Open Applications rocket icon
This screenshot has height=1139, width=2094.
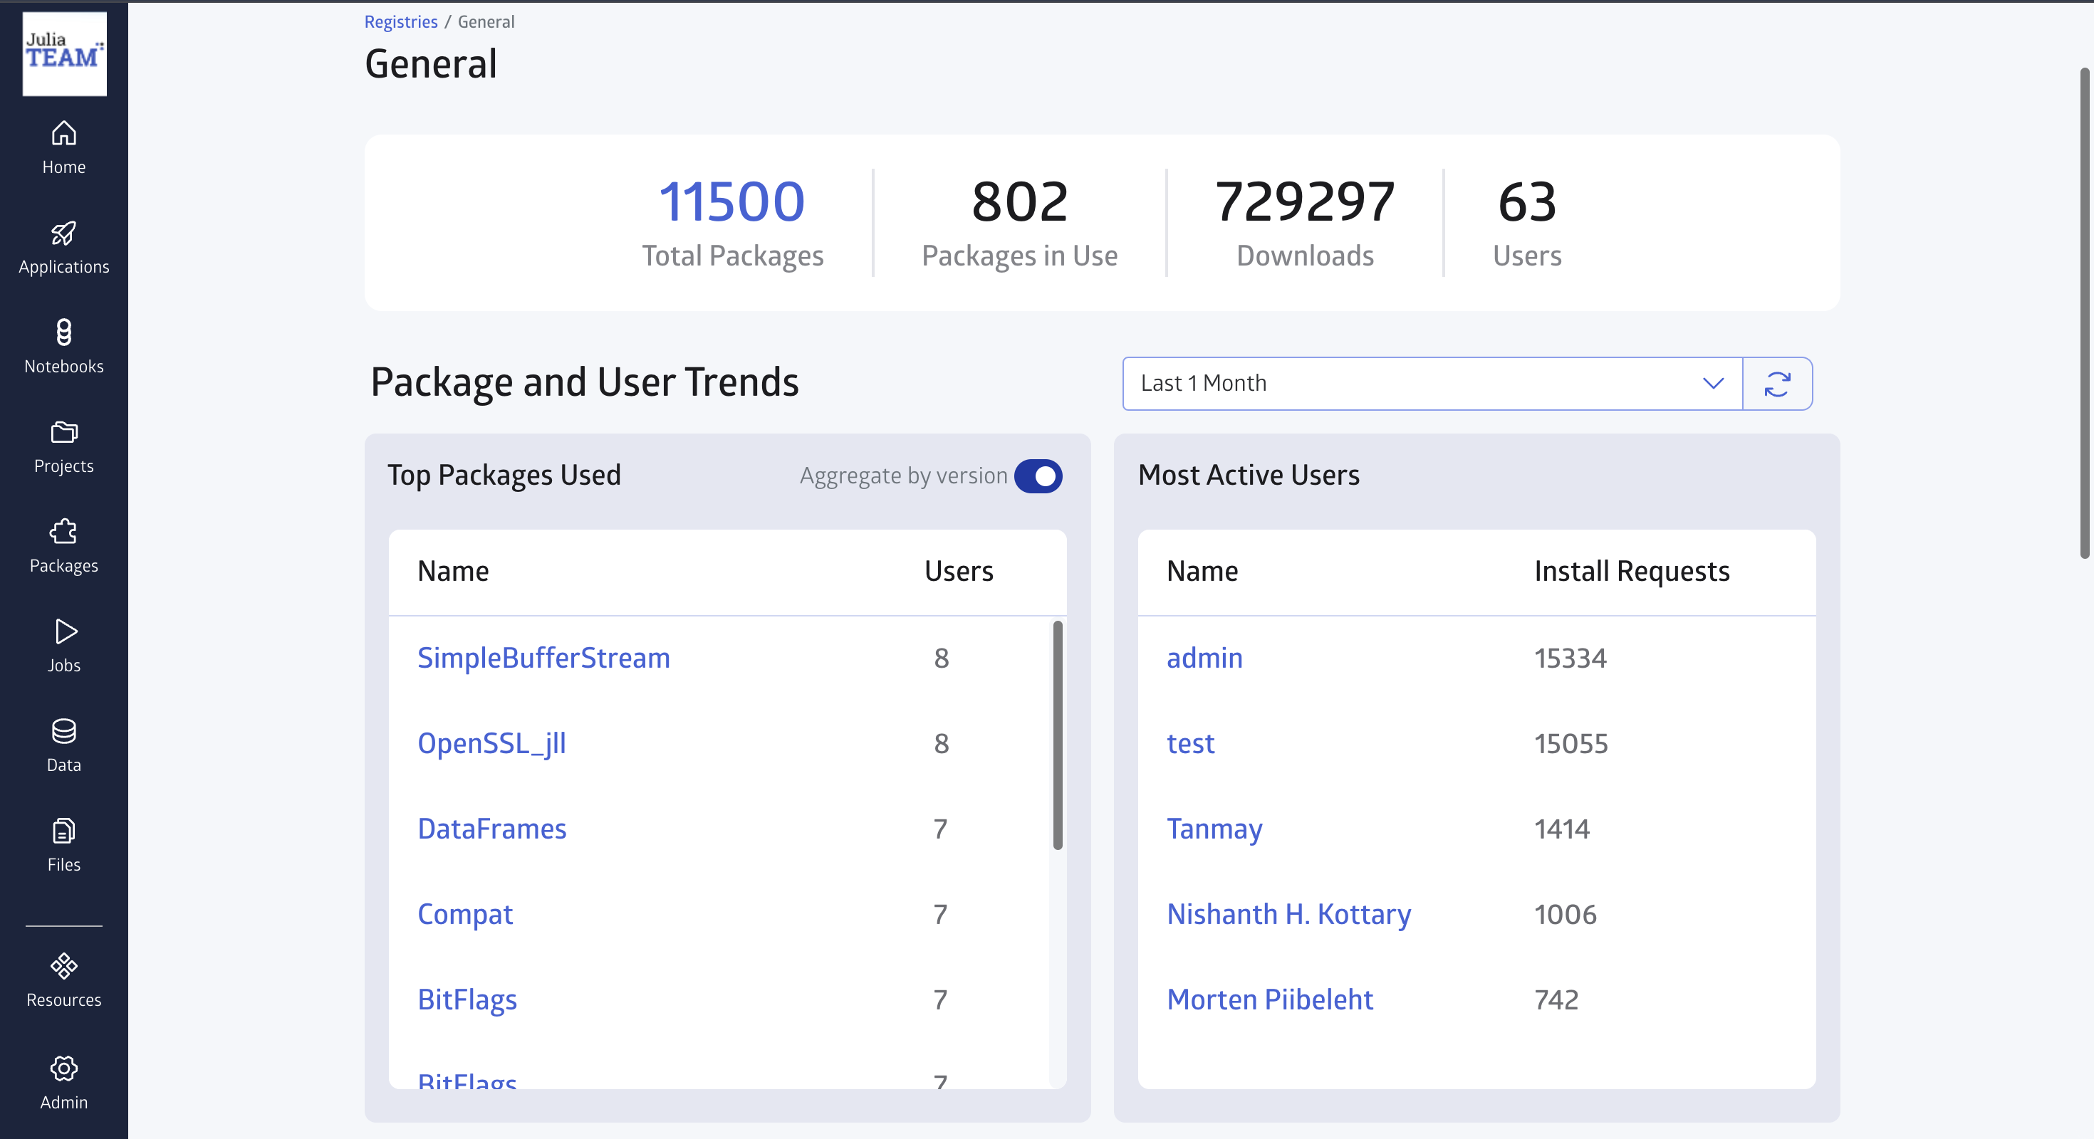click(x=64, y=232)
